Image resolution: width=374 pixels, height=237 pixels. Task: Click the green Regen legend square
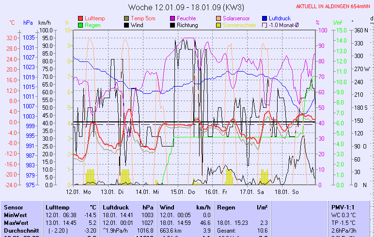click(x=80, y=25)
